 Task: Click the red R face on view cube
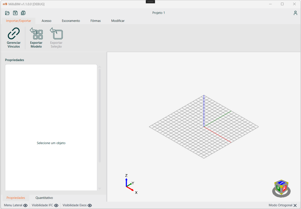click(284, 188)
